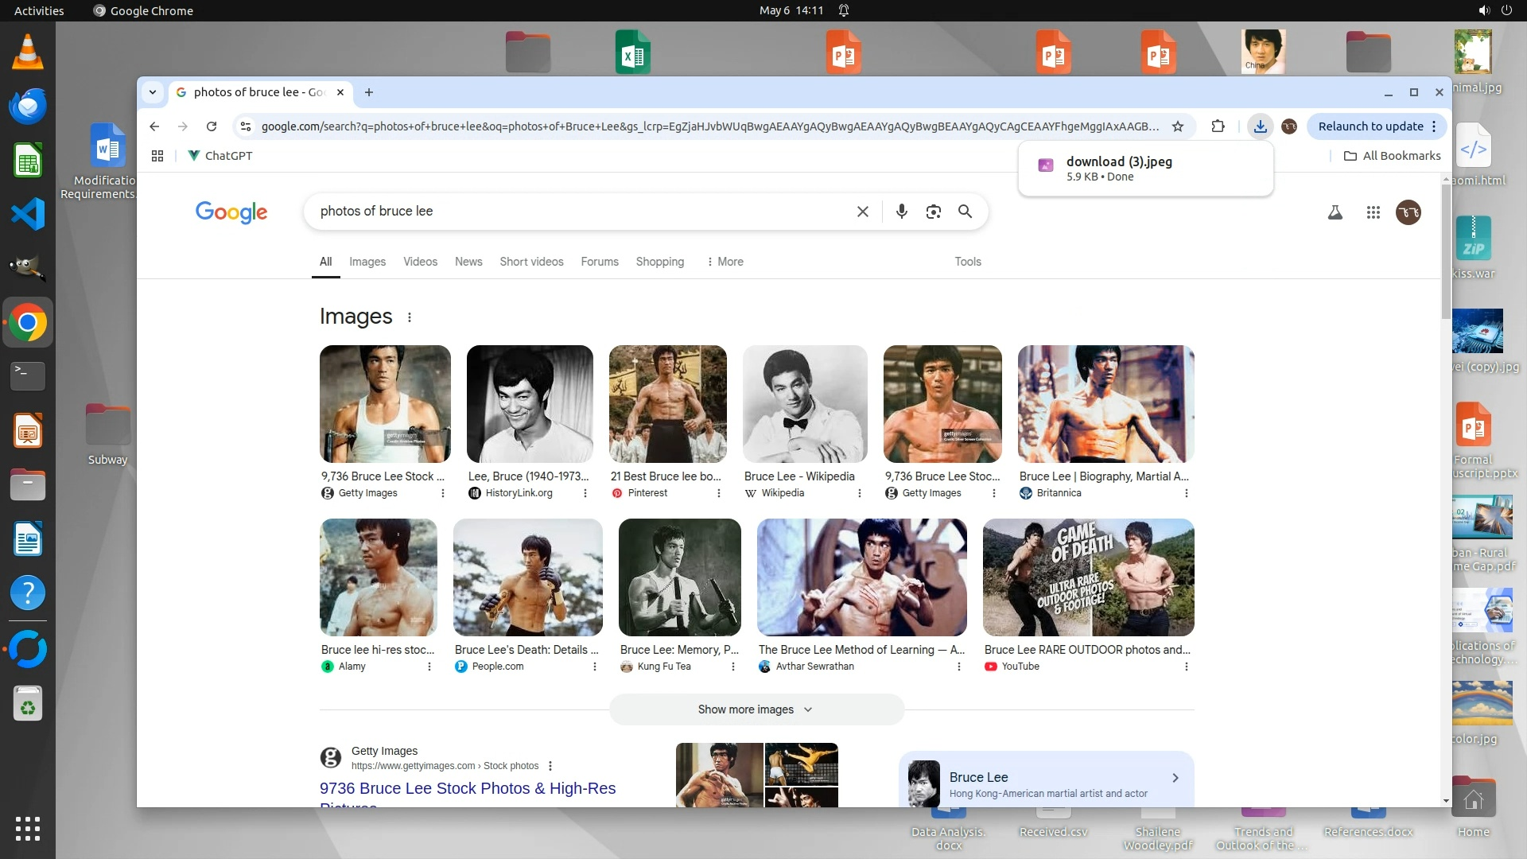Switch to the Videos results tab
The width and height of the screenshot is (1527, 859).
pos(420,262)
